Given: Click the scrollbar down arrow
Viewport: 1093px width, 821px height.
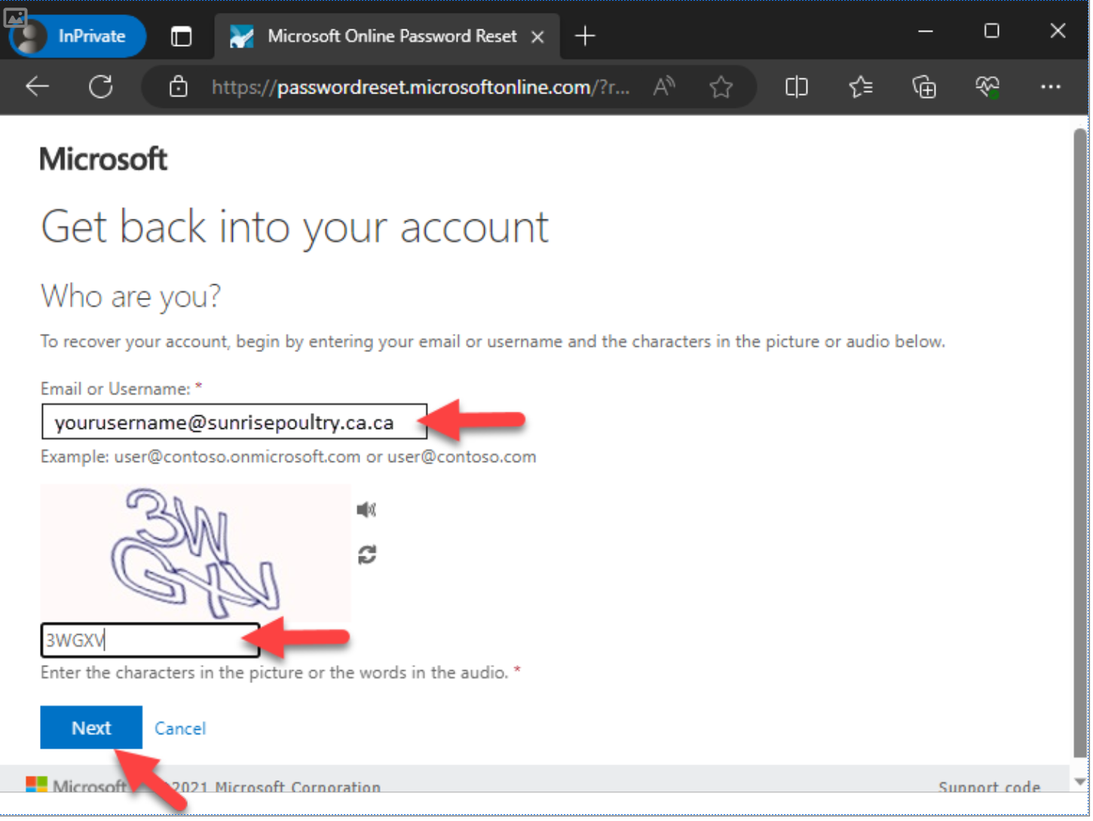Looking at the screenshot, I should click(x=1080, y=780).
